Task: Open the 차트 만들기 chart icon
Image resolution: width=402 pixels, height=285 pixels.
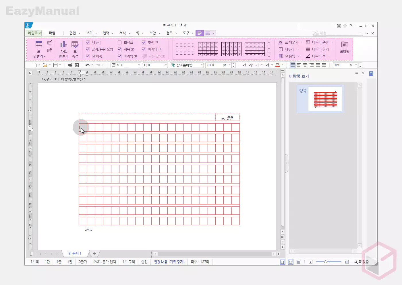Action: point(63,45)
